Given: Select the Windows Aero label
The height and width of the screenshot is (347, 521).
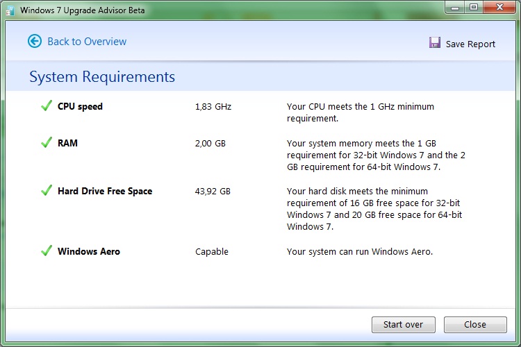Looking at the screenshot, I should point(89,251).
